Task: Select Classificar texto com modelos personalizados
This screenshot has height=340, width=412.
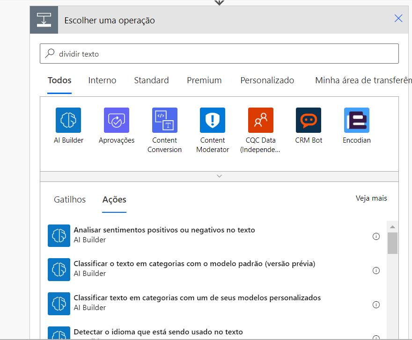Action: [213, 304]
